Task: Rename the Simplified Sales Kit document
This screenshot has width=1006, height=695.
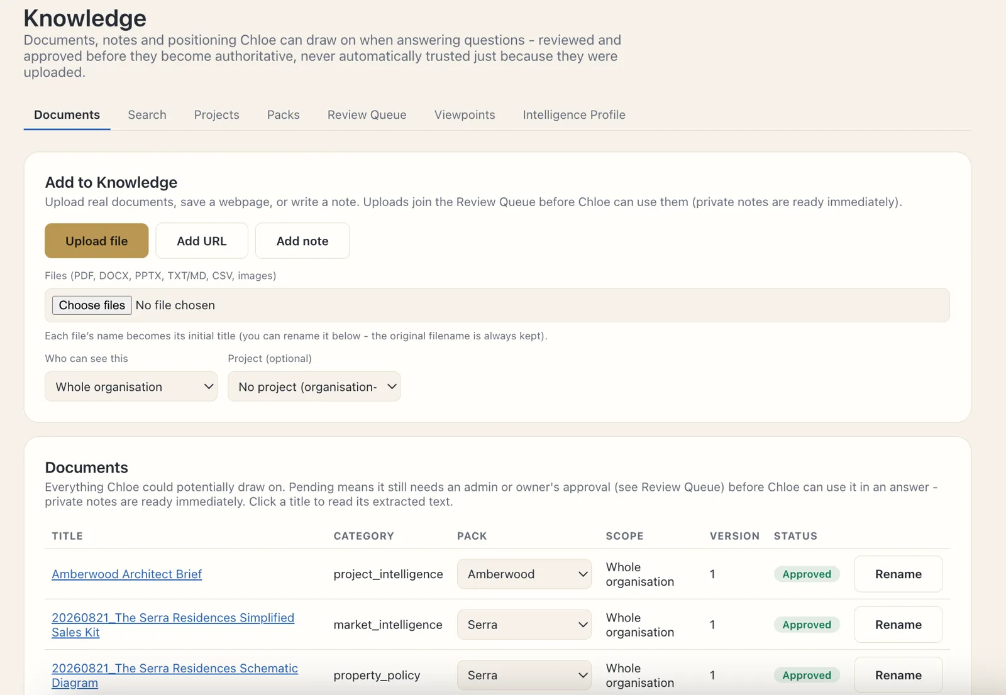Action: (898, 625)
